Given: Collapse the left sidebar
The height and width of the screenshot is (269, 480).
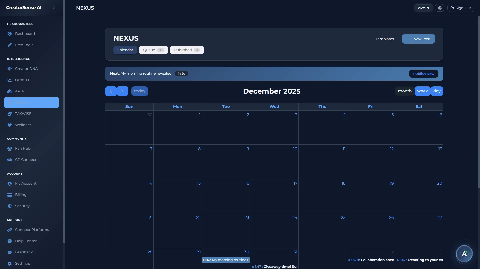Looking at the screenshot, I should coord(54,8).
